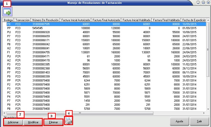Click Factura Final Habilitada column header
The image size is (211, 127).
(x=166, y=20)
